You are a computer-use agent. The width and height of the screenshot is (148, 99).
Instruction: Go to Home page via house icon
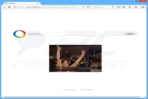pos(136,7)
